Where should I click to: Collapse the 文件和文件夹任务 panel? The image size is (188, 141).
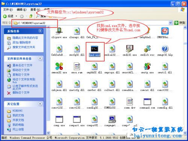coord(40,58)
